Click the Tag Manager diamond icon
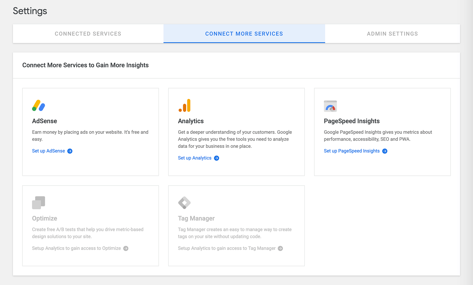This screenshot has width=473, height=285. [x=185, y=203]
